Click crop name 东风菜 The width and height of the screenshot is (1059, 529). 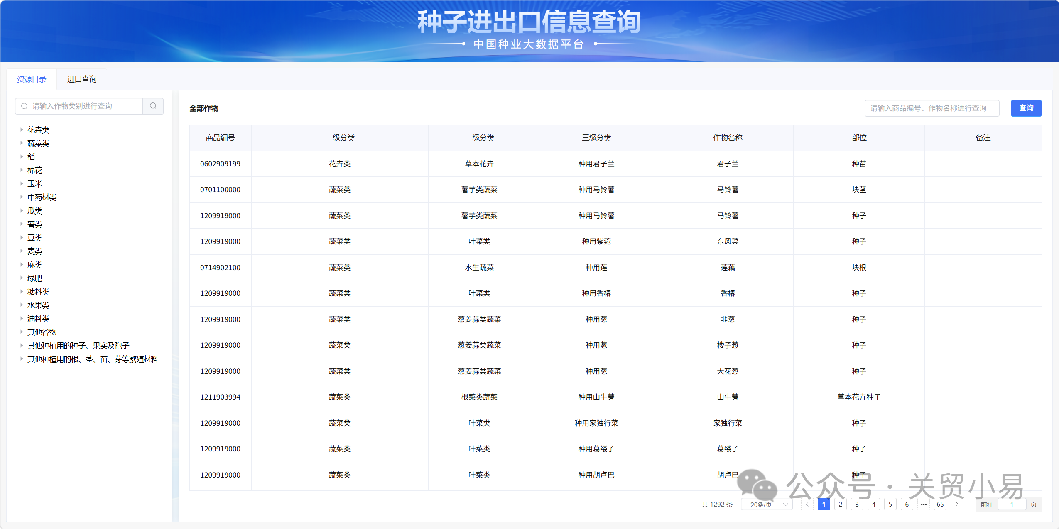pos(728,241)
